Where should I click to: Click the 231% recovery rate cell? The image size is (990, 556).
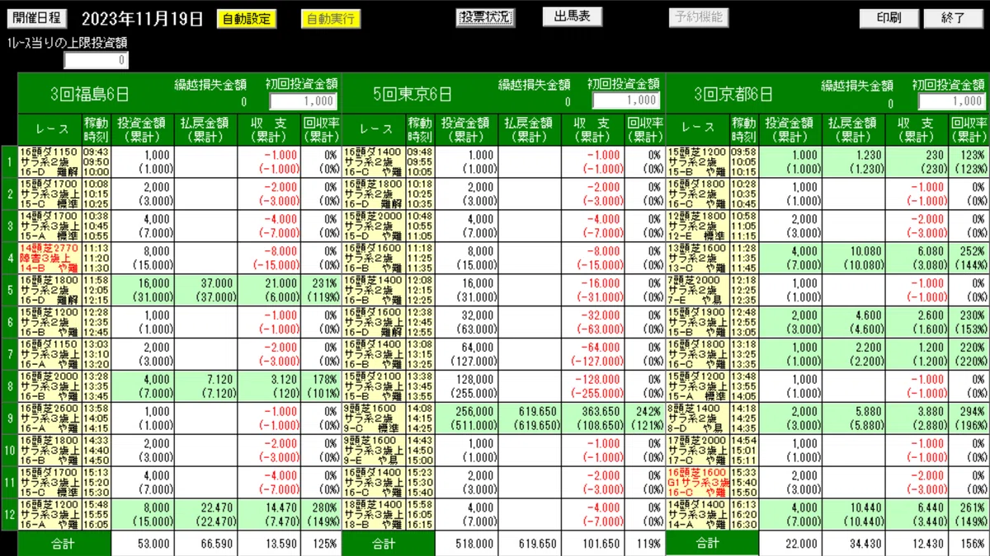[321, 290]
